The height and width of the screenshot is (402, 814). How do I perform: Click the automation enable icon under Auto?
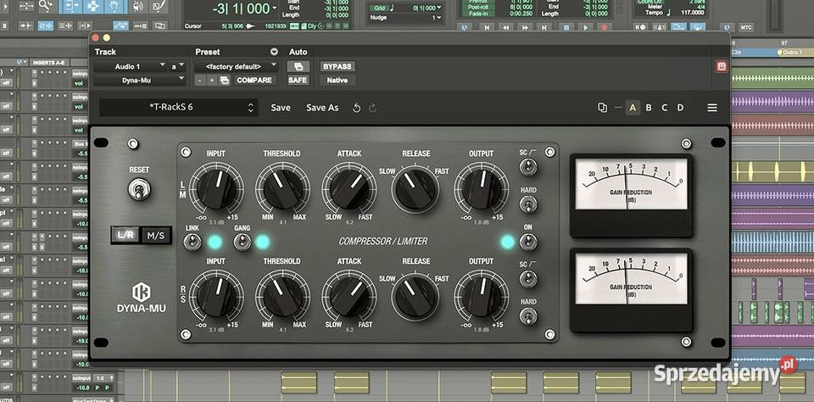coord(298,66)
